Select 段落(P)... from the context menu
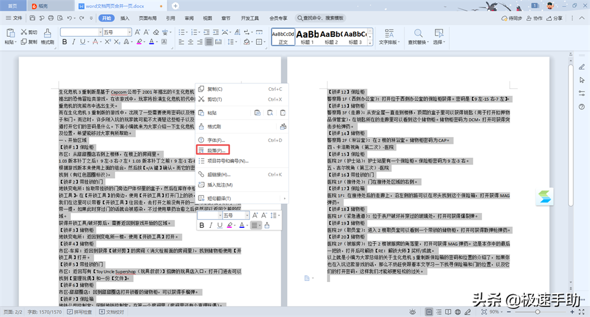The image size is (590, 317). click(x=218, y=151)
